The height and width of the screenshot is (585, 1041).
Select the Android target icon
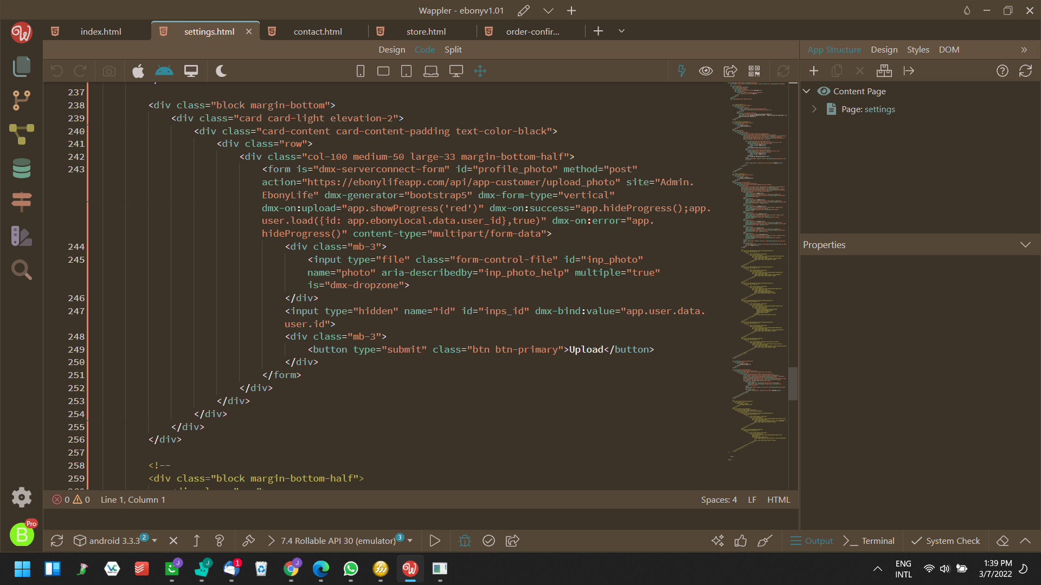tap(164, 71)
